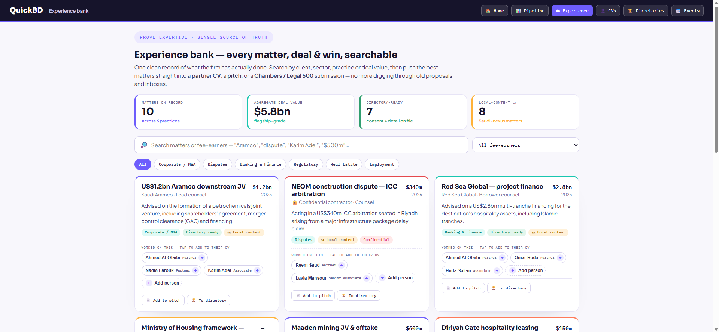The image size is (719, 332).
Task: Send the NEOM construction dispute to directory
Action: coord(359,295)
